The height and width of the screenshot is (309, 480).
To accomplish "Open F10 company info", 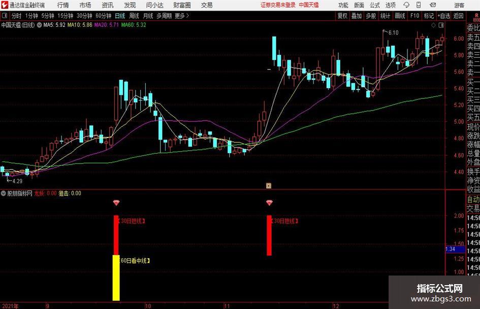I will [x=415, y=16].
